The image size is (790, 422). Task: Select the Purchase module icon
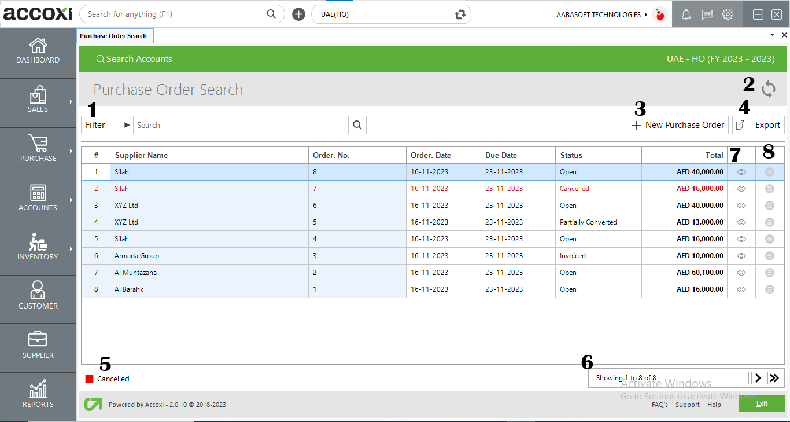[x=38, y=149]
